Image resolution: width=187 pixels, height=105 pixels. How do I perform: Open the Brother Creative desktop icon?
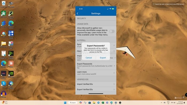pos(11,45)
